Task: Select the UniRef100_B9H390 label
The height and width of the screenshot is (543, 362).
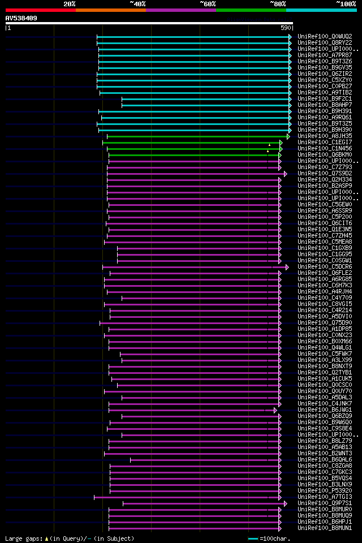Action: [325, 130]
